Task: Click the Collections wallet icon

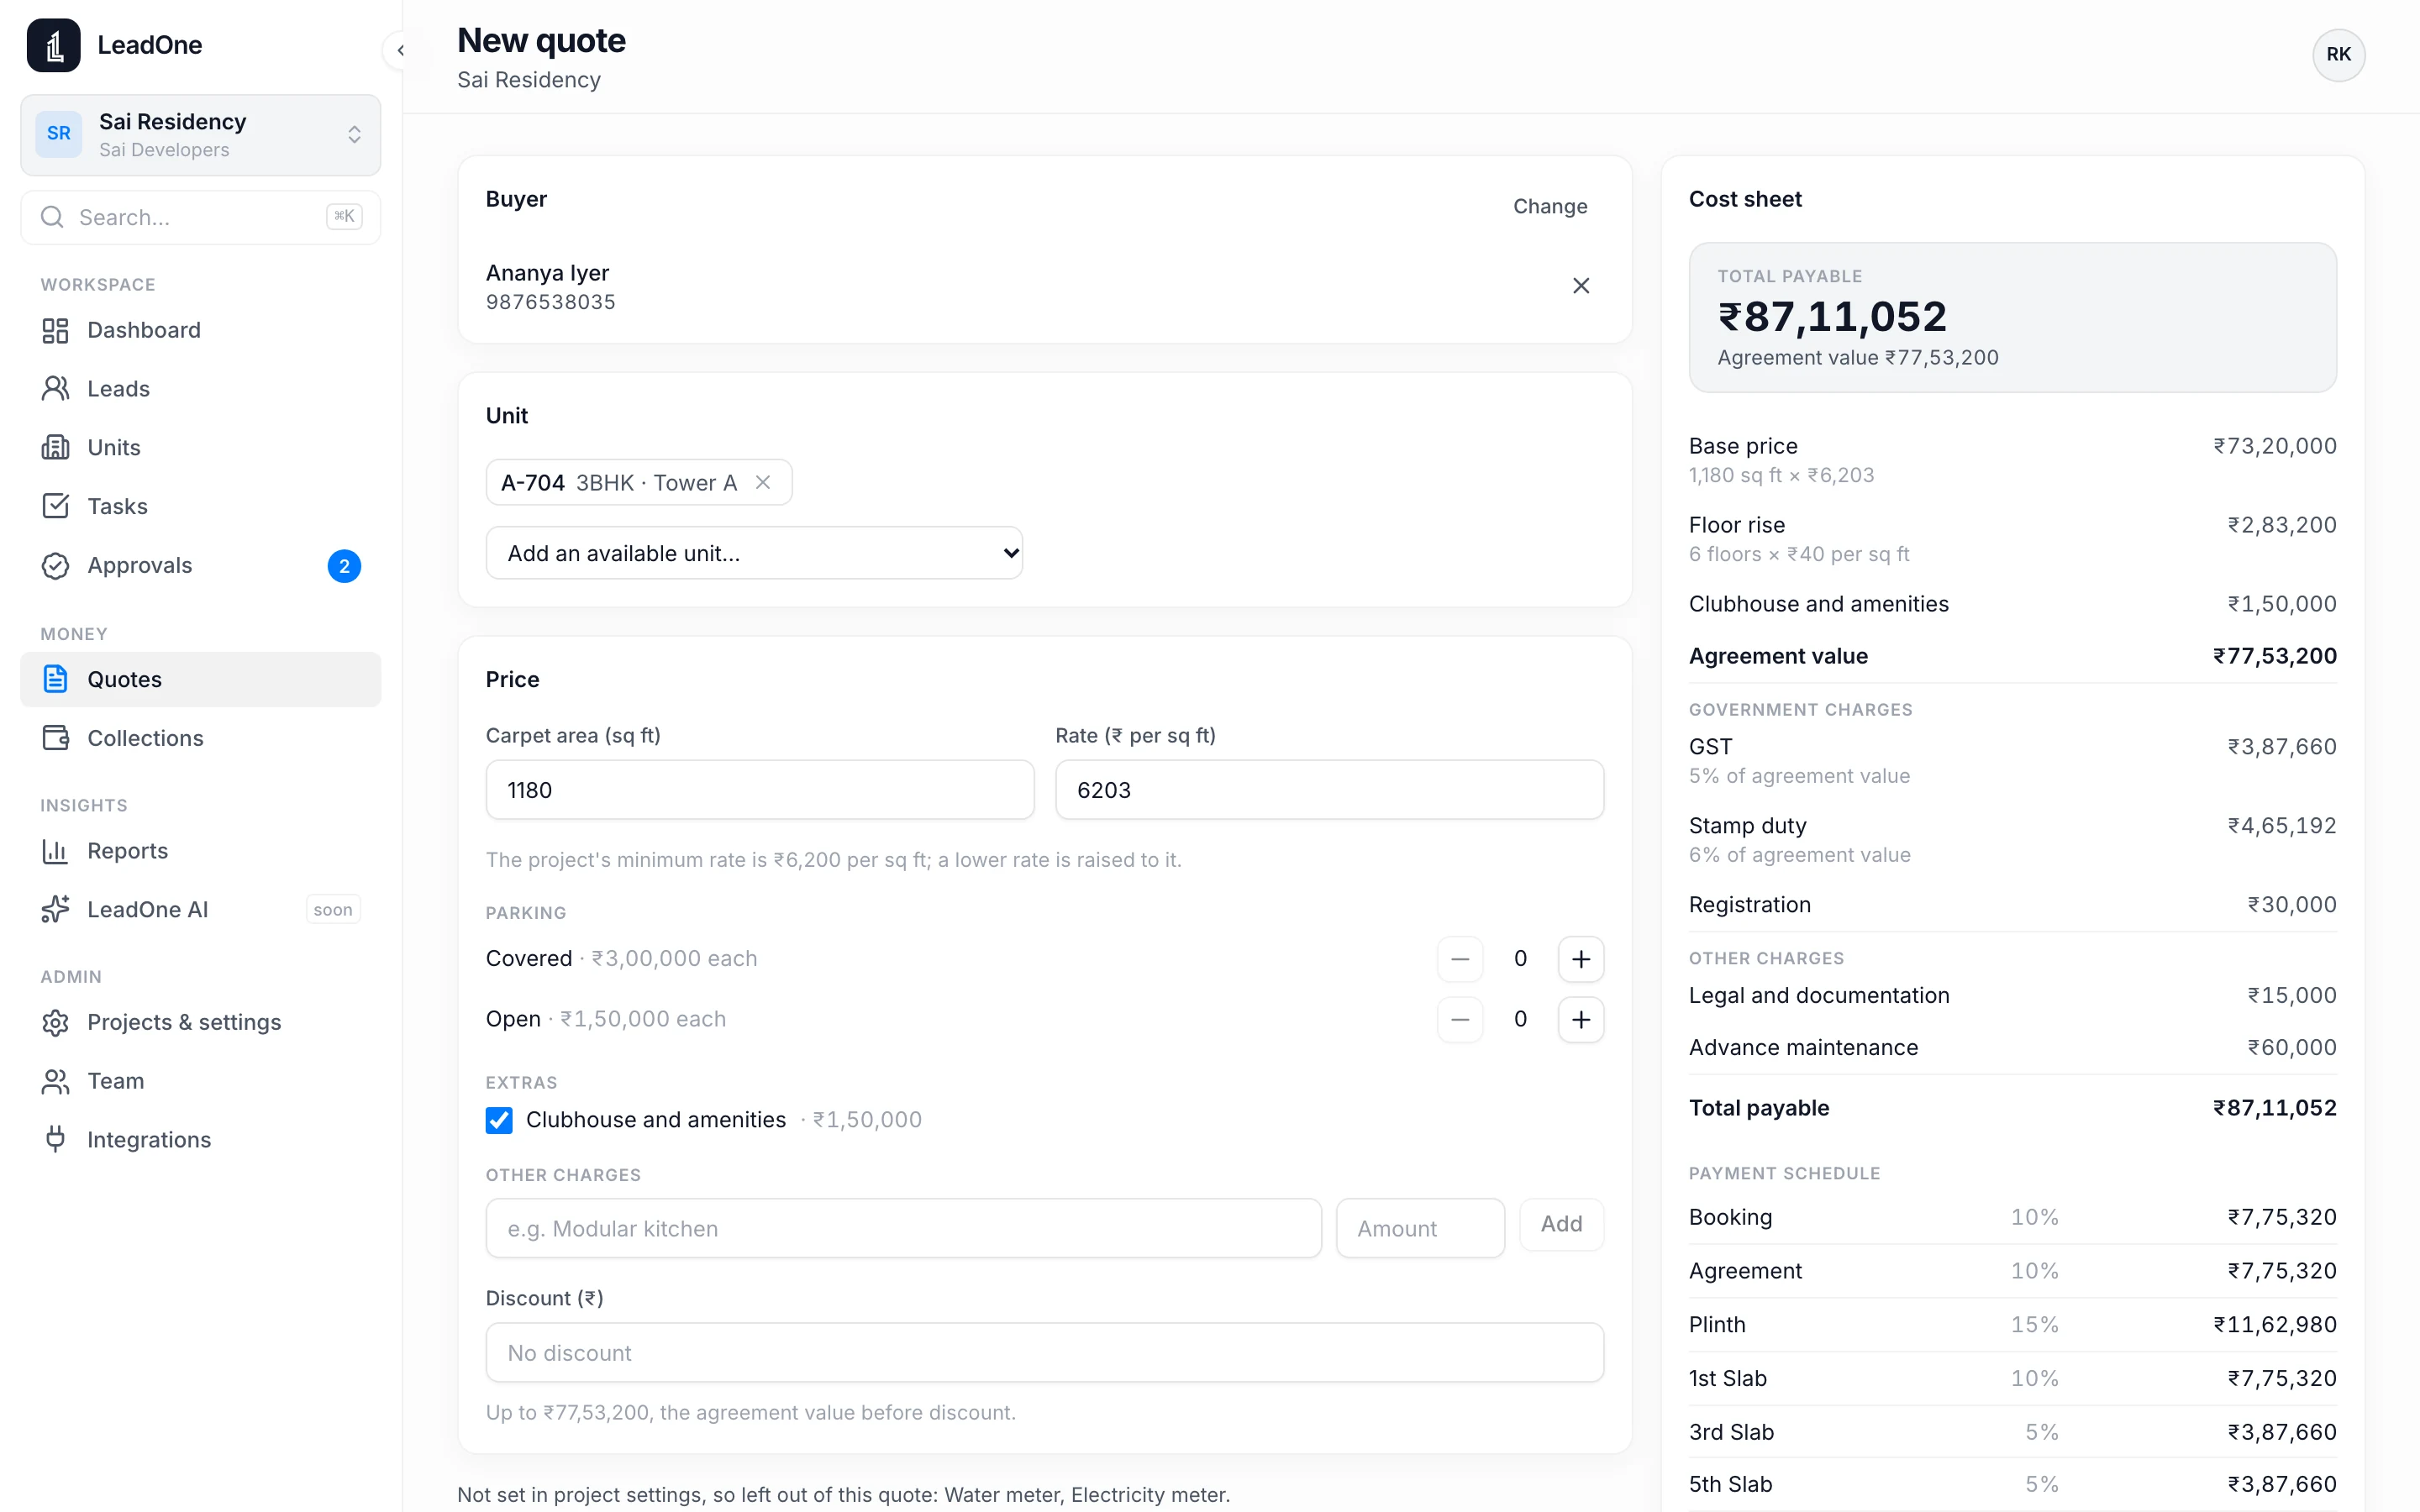Action: [x=55, y=738]
